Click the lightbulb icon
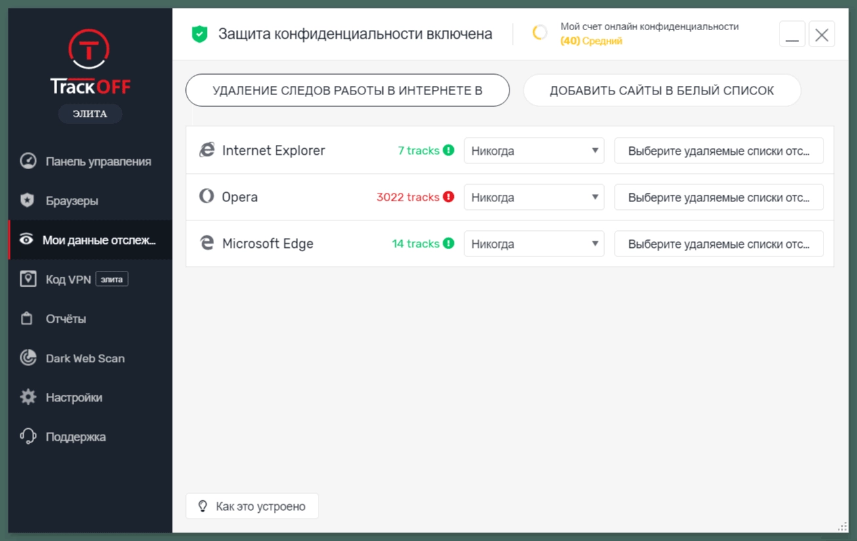The image size is (857, 541). [203, 506]
